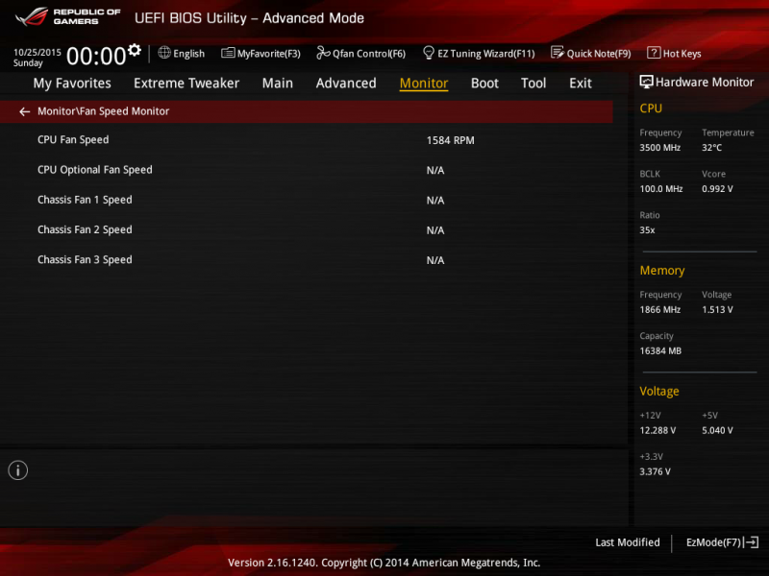Click the 10/25/2015 date
This screenshot has width=769, height=576.
[x=37, y=52]
